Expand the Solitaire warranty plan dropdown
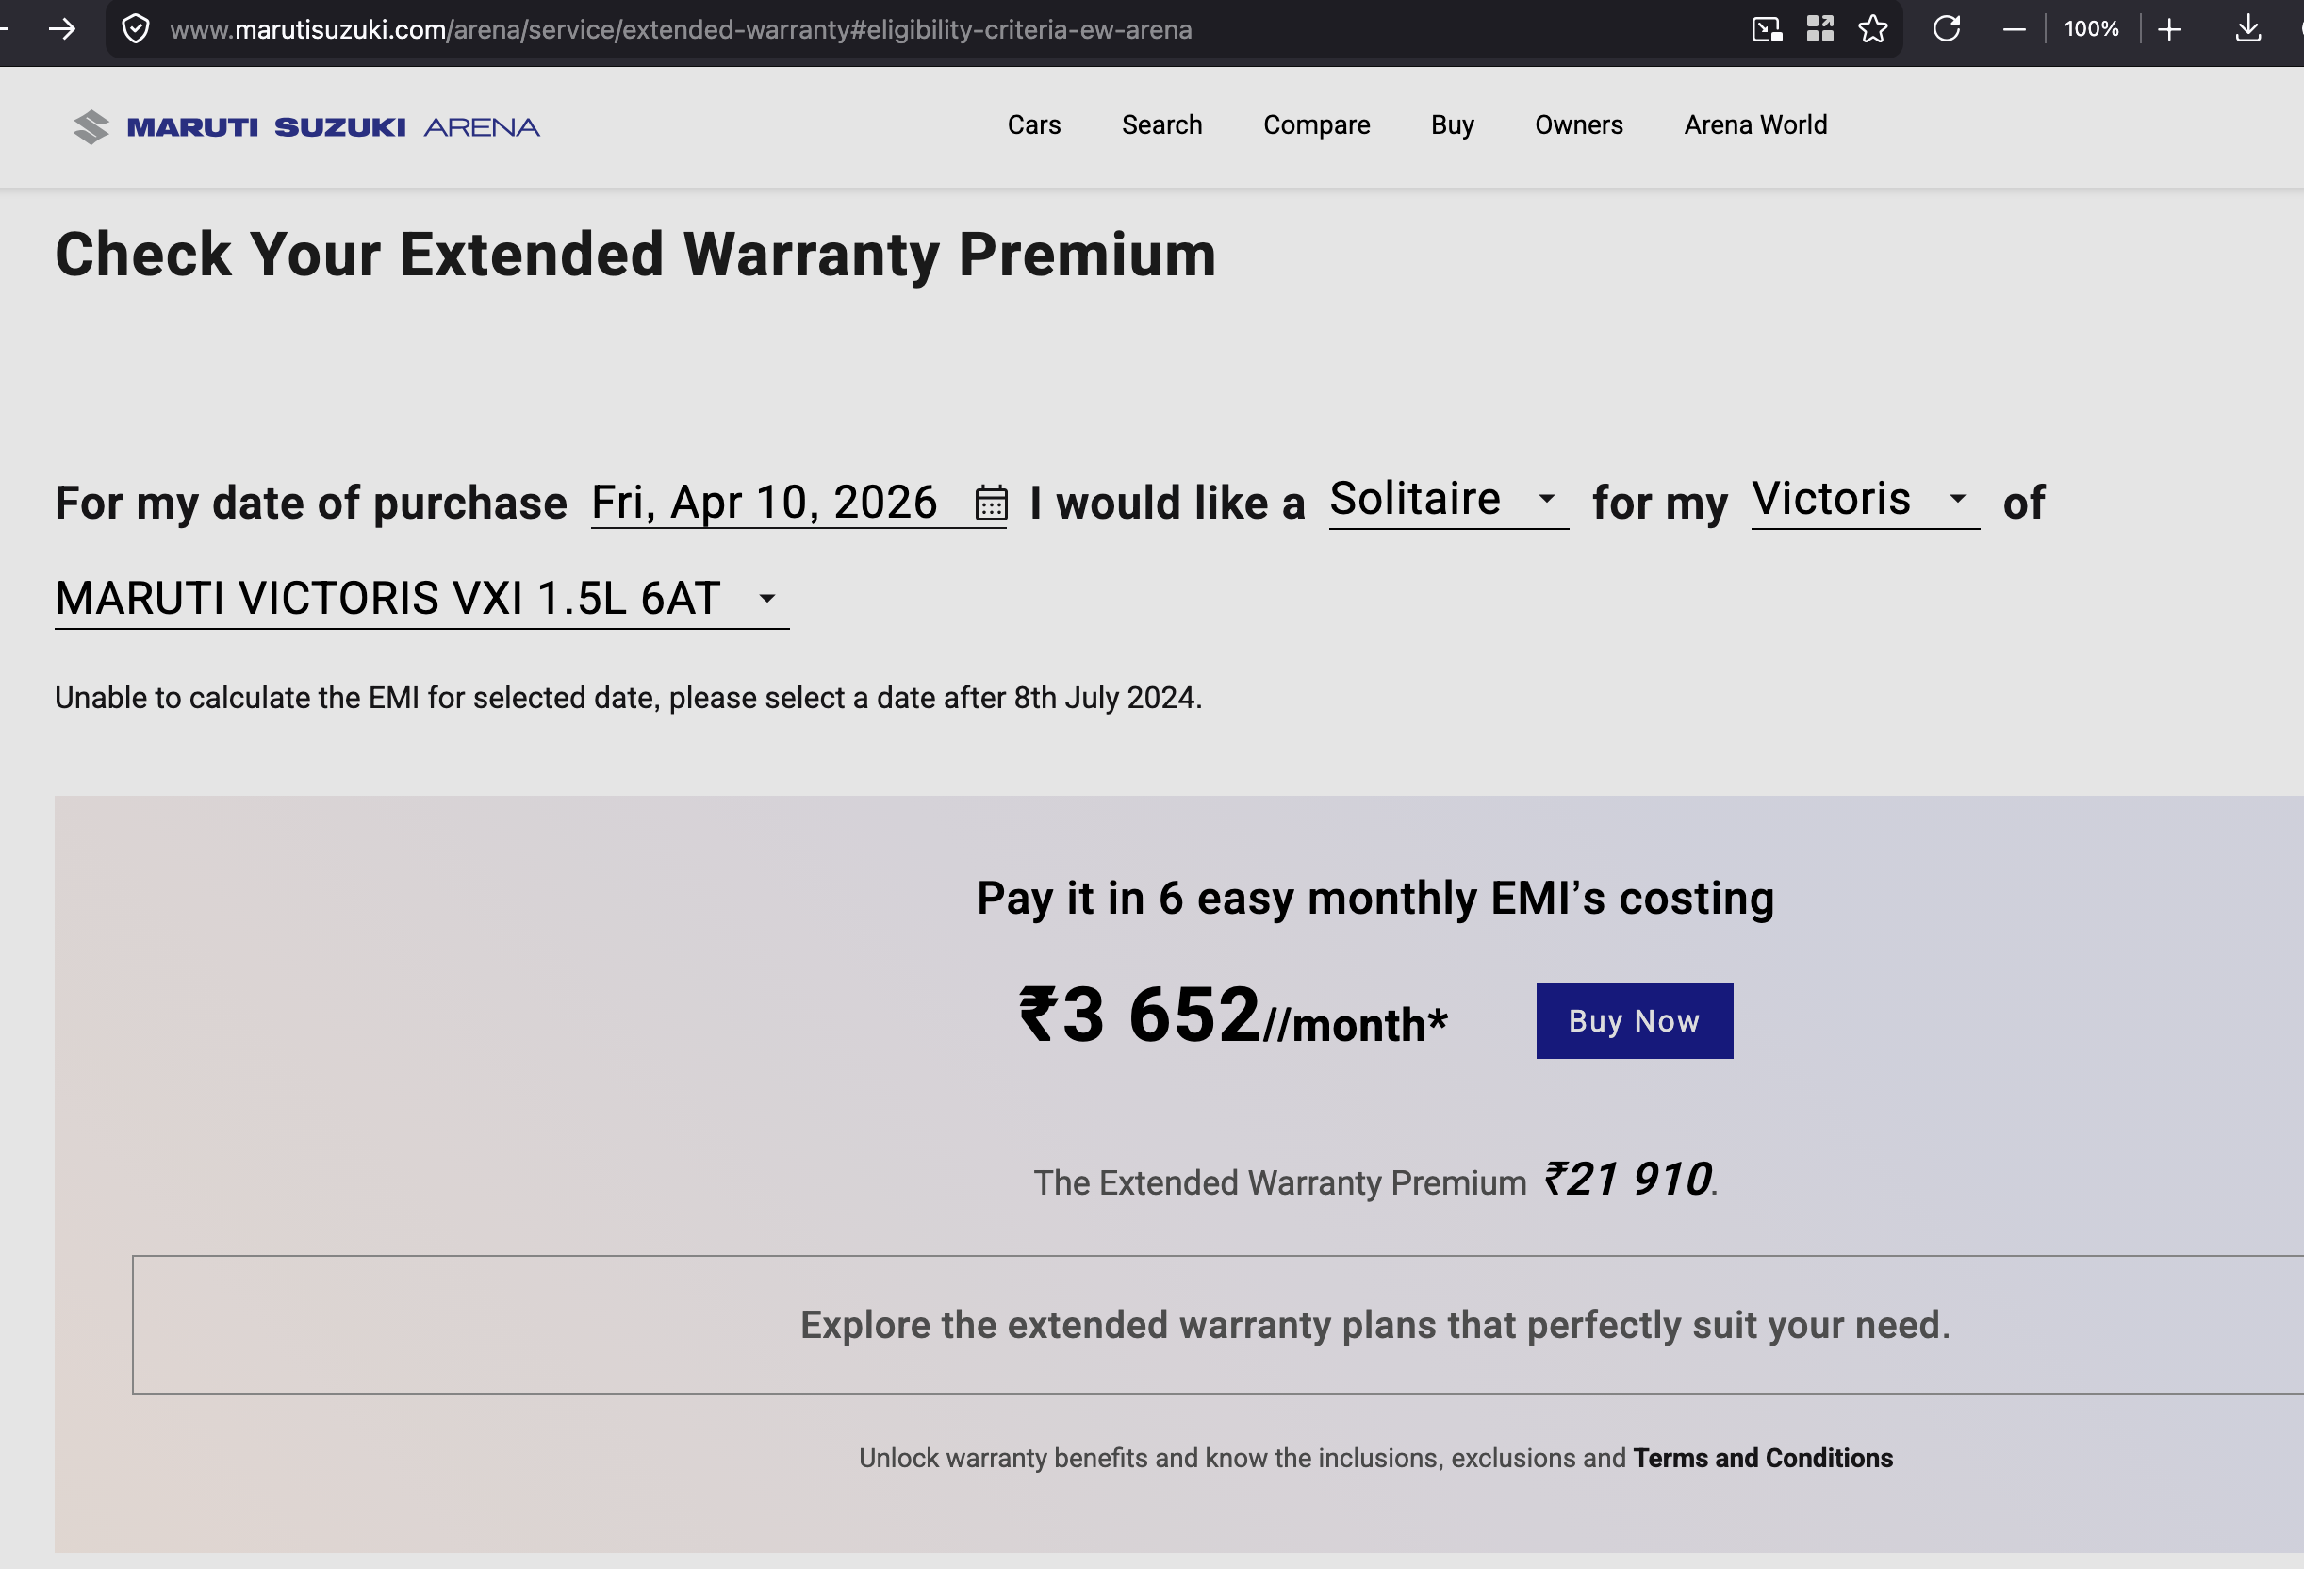This screenshot has width=2304, height=1569. point(1447,500)
